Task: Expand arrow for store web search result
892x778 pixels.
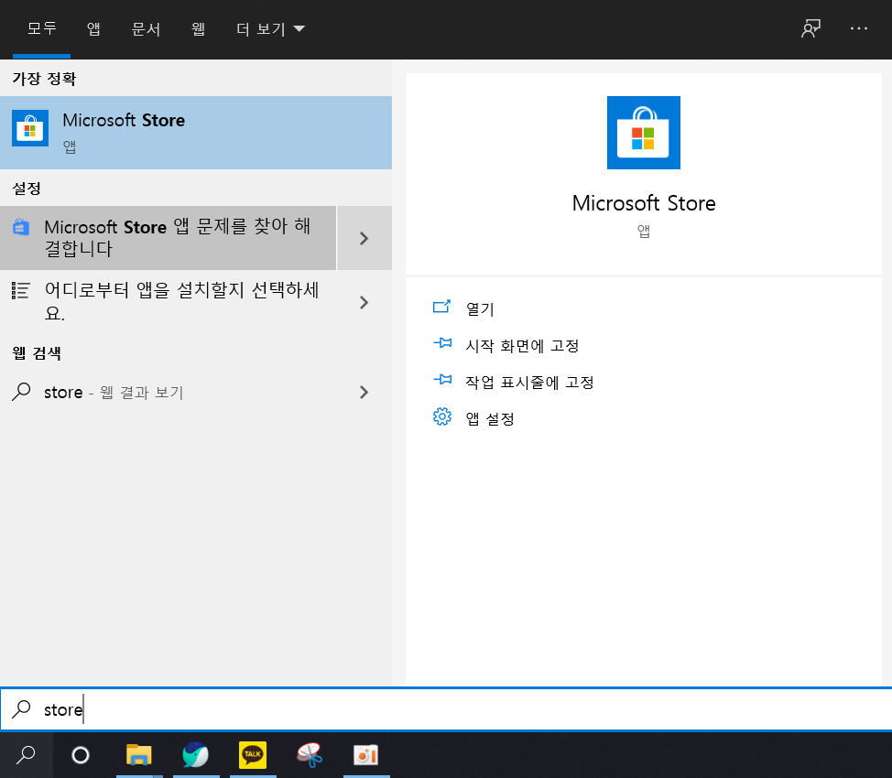Action: pyautogui.click(x=364, y=392)
